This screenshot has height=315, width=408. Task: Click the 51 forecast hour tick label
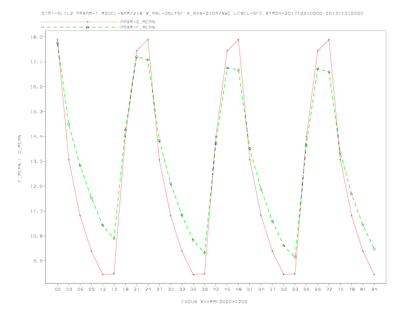(x=250, y=289)
